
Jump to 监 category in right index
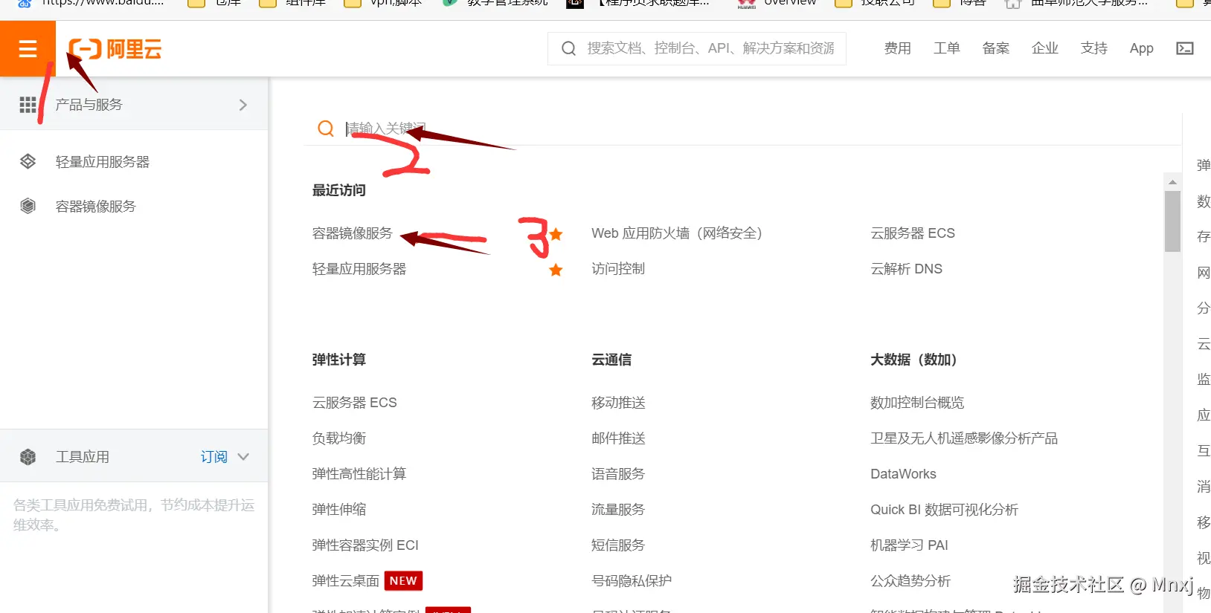[1204, 379]
